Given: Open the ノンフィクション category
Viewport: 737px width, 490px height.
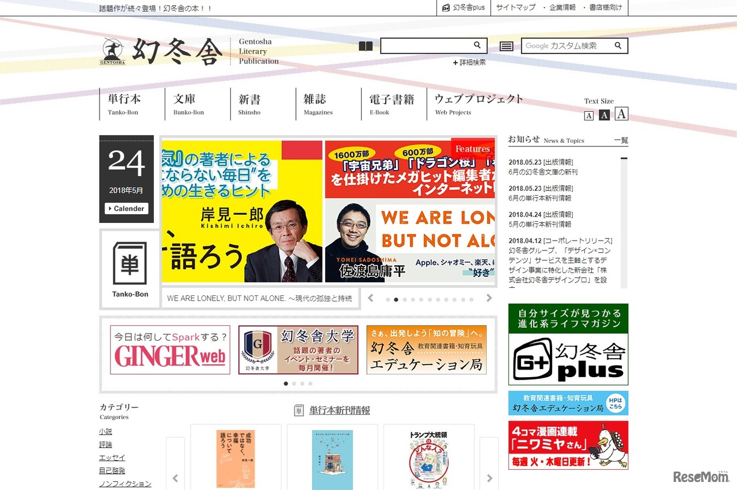Looking at the screenshot, I should (125, 484).
